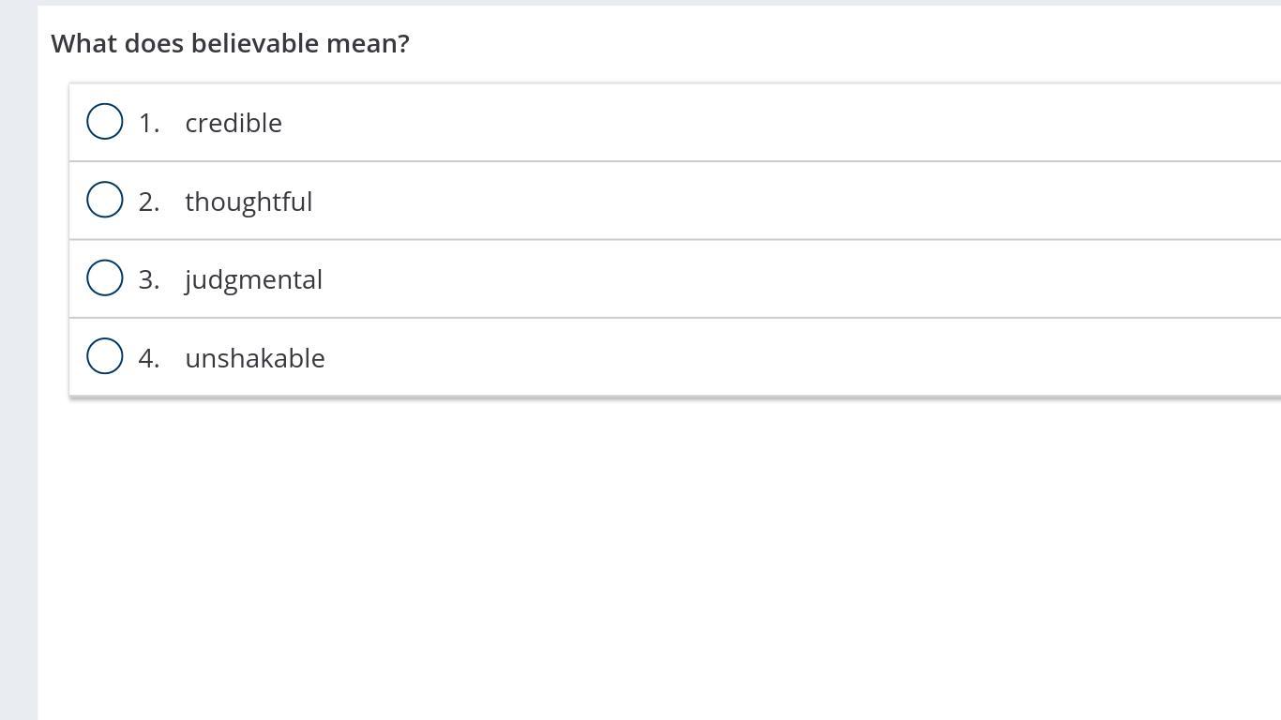Image resolution: width=1281 pixels, height=720 pixels.
Task: Click empty space in the thoughtful row
Action: (750, 202)
